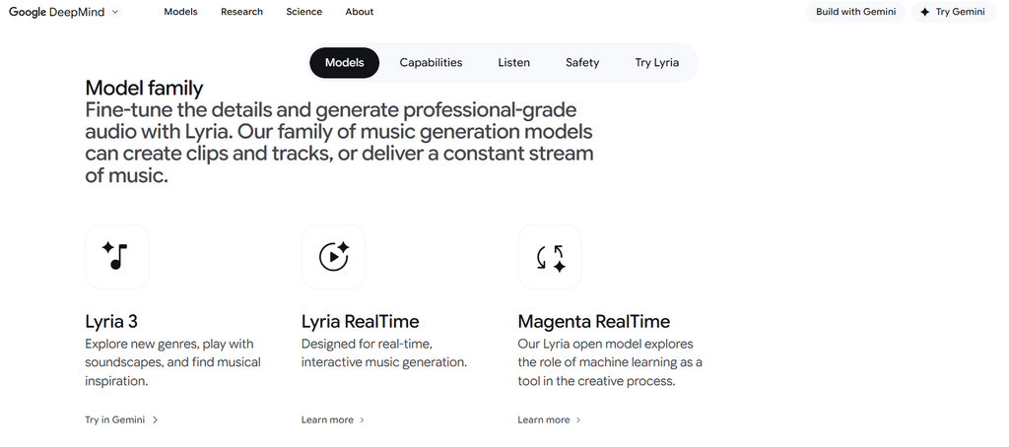Click 'Designed for real-time' description text
1009x447 pixels.
(384, 353)
